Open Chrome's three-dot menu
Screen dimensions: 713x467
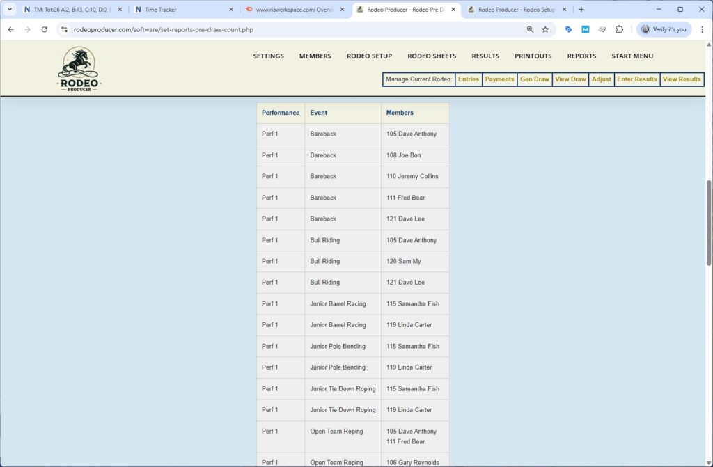[702, 29]
